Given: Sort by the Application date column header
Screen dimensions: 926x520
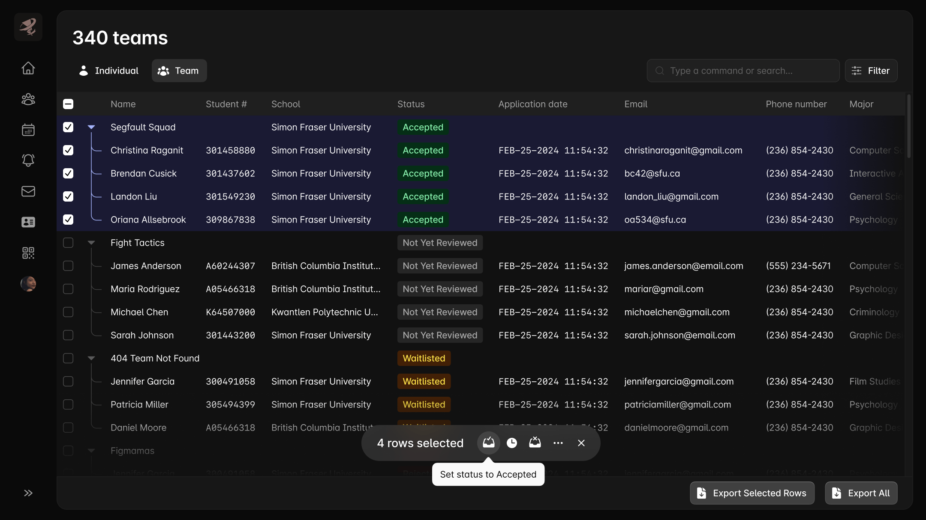Looking at the screenshot, I should (533, 104).
